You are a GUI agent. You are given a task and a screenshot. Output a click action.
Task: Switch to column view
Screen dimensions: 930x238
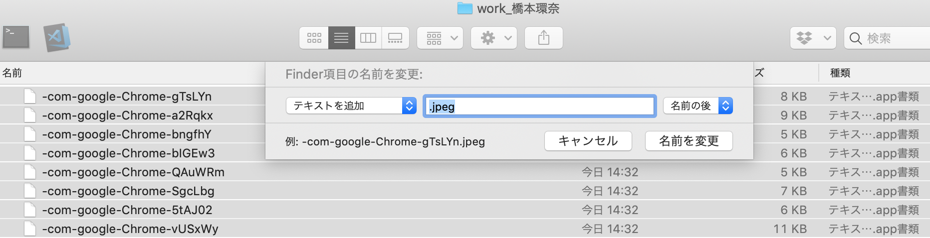[x=368, y=38]
